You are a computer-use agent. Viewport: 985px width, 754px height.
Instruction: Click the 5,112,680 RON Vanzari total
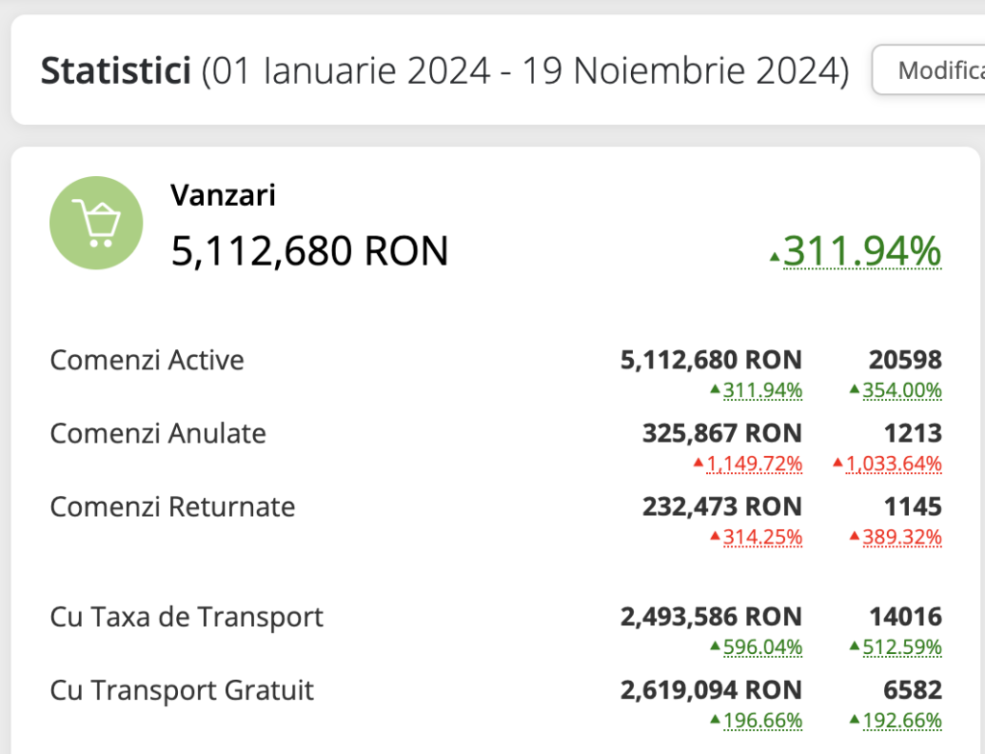310,252
